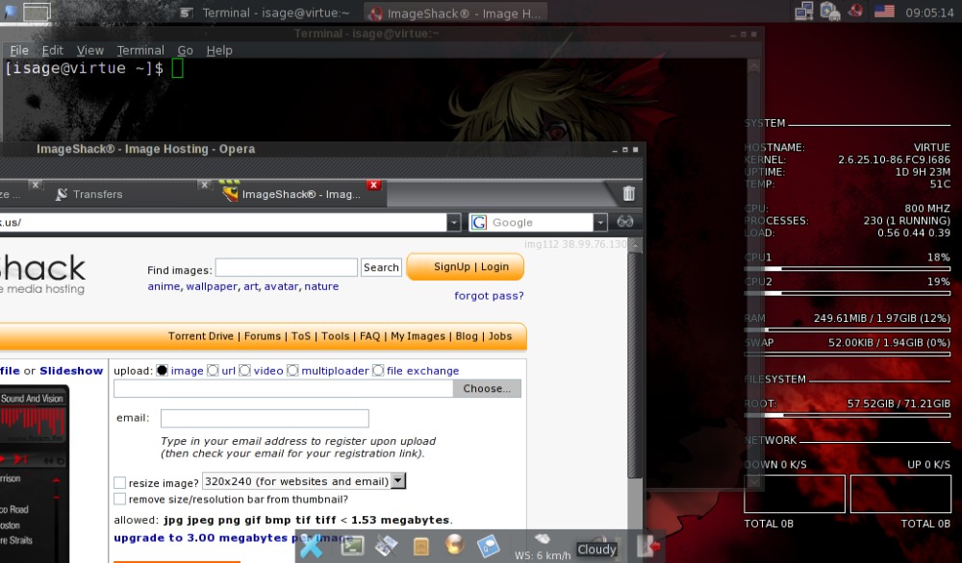
Task: Open the resize image size dropdown
Action: [398, 481]
